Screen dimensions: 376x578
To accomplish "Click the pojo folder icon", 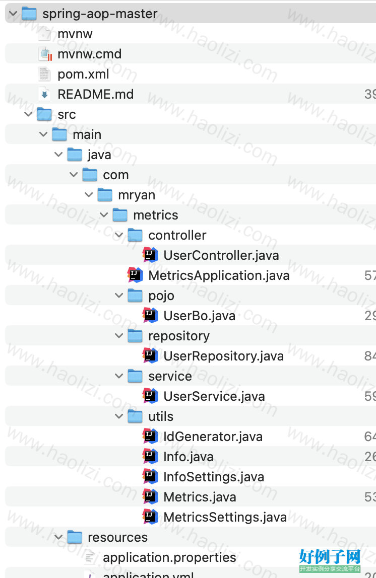I will pos(135,296).
